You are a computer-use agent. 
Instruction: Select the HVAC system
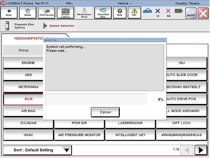click(x=28, y=135)
